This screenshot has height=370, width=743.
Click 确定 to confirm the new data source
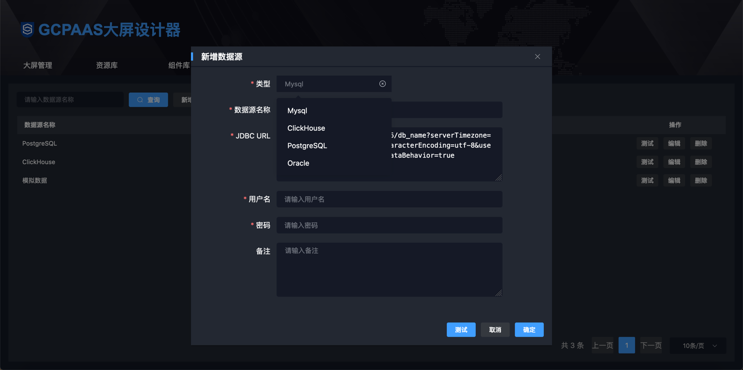tap(529, 329)
